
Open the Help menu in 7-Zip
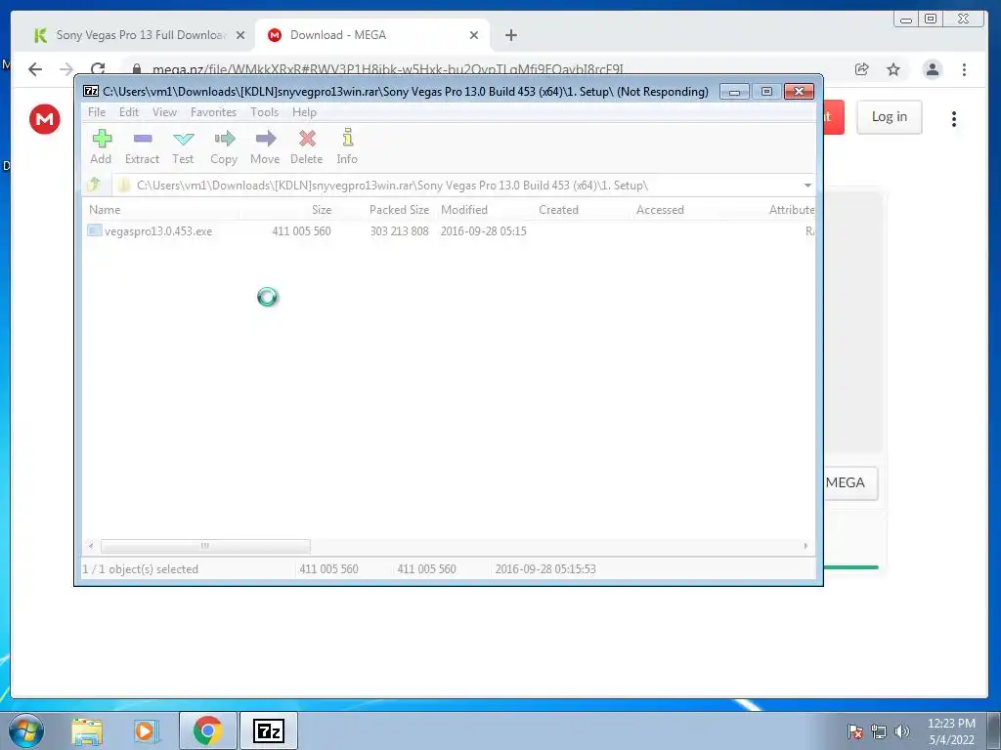(x=305, y=112)
